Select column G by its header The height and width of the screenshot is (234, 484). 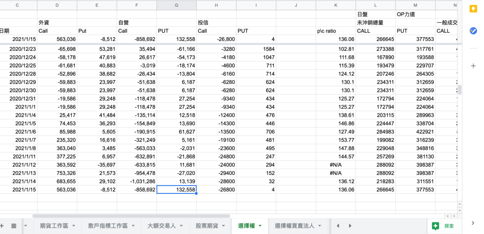[x=177, y=5]
